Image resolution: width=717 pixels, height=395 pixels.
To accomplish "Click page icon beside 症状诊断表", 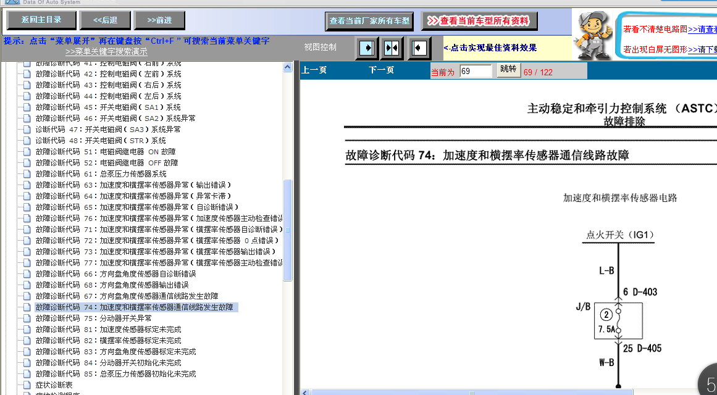I will (27, 385).
